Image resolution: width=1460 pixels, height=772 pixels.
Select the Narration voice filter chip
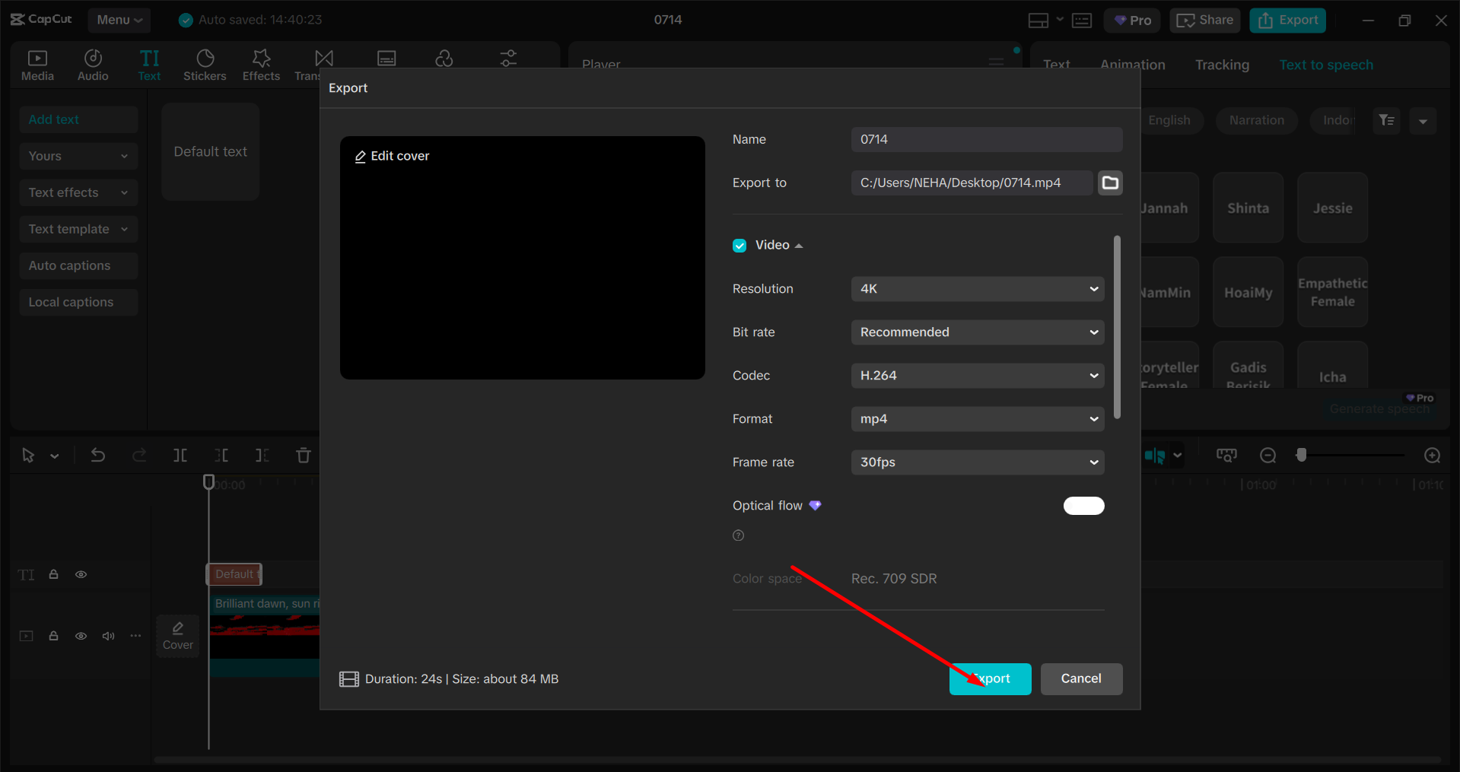pyautogui.click(x=1256, y=120)
